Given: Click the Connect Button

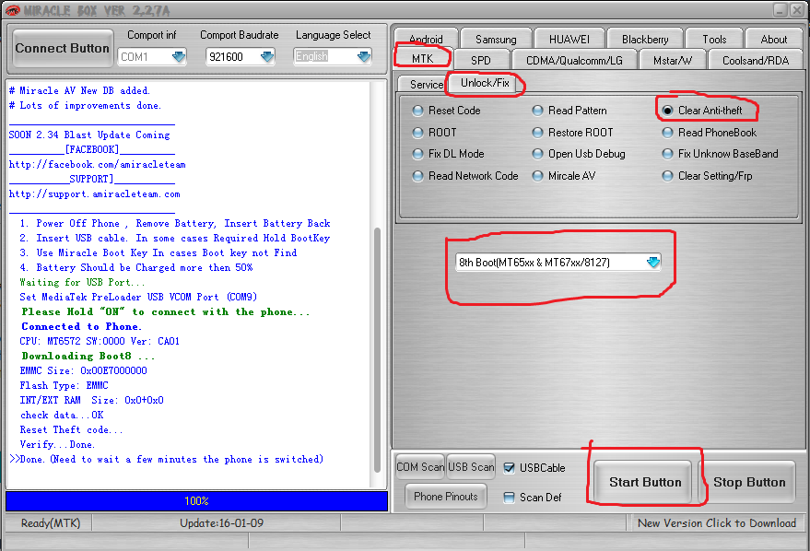Looking at the screenshot, I should click(x=62, y=48).
